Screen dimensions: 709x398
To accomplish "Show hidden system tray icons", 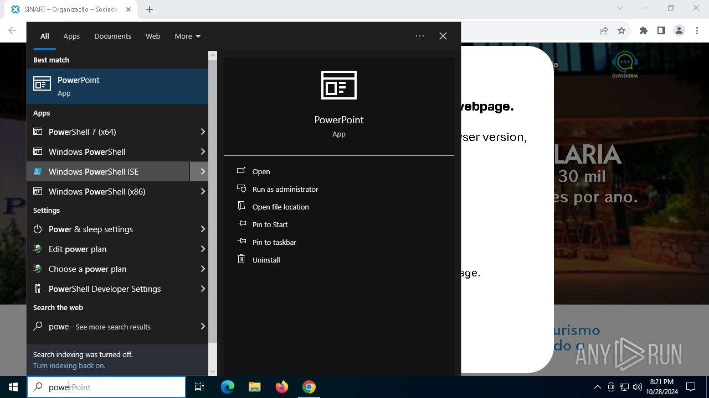I will coord(597,387).
